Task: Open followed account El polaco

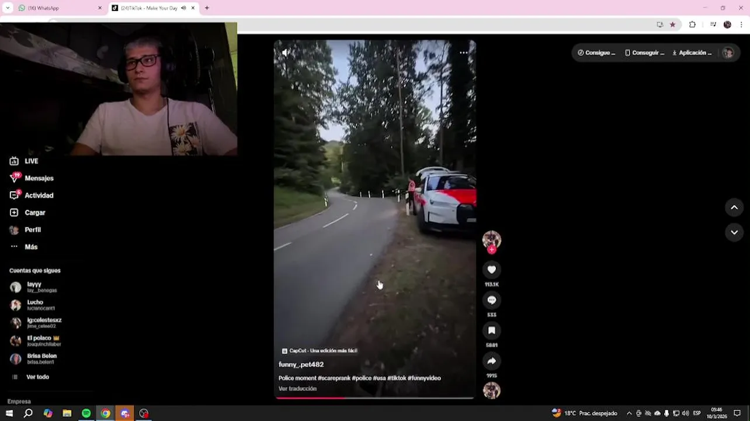Action: pyautogui.click(x=36, y=340)
